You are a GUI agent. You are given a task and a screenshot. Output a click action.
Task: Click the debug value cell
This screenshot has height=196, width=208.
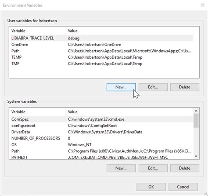[74, 38]
